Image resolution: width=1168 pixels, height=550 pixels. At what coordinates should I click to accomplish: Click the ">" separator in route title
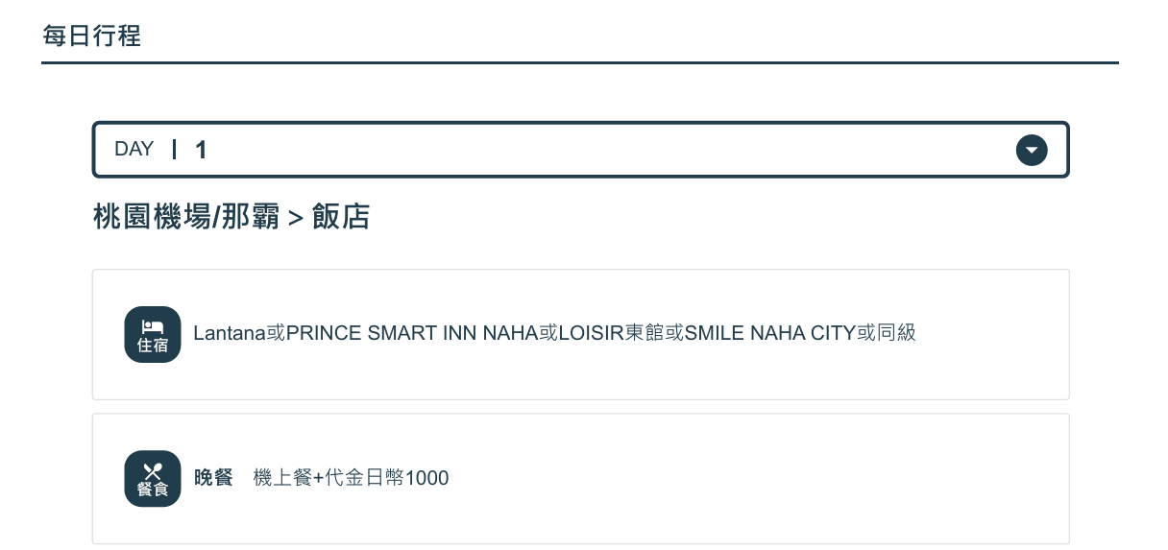pyautogui.click(x=295, y=218)
